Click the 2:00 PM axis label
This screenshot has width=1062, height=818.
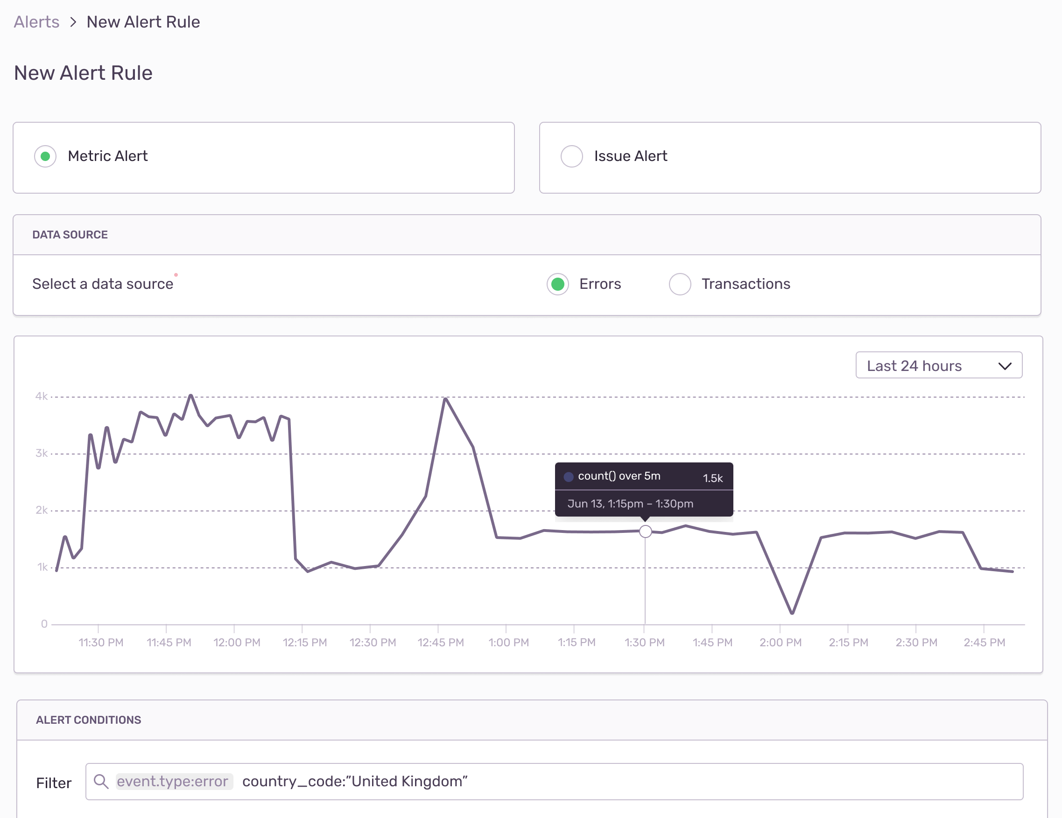coord(780,642)
